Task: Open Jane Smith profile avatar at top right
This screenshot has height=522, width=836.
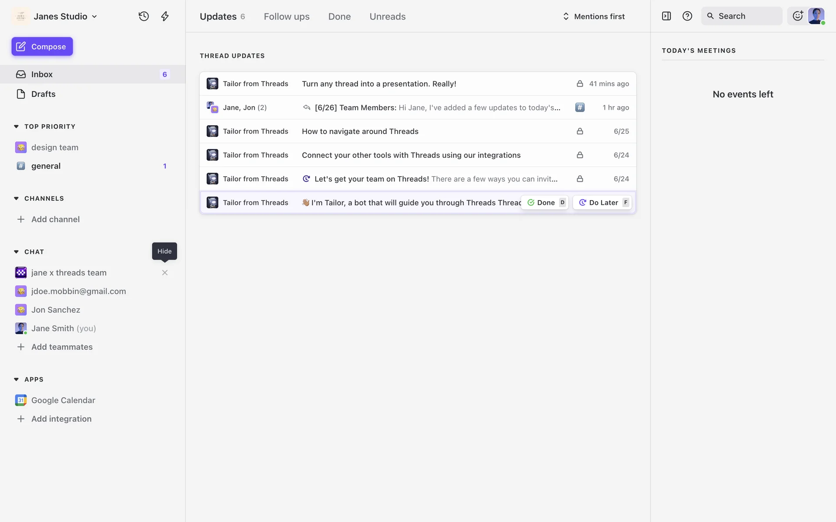Action: point(816,16)
